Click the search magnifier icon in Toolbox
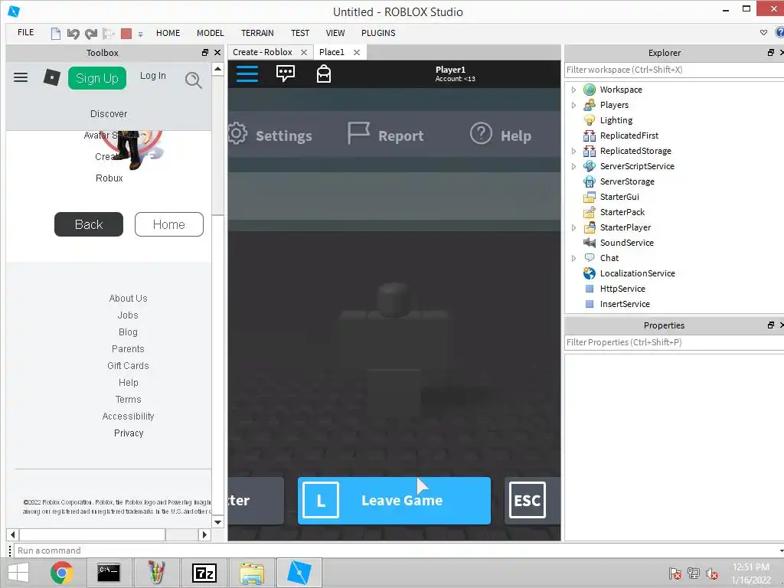 pos(193,80)
